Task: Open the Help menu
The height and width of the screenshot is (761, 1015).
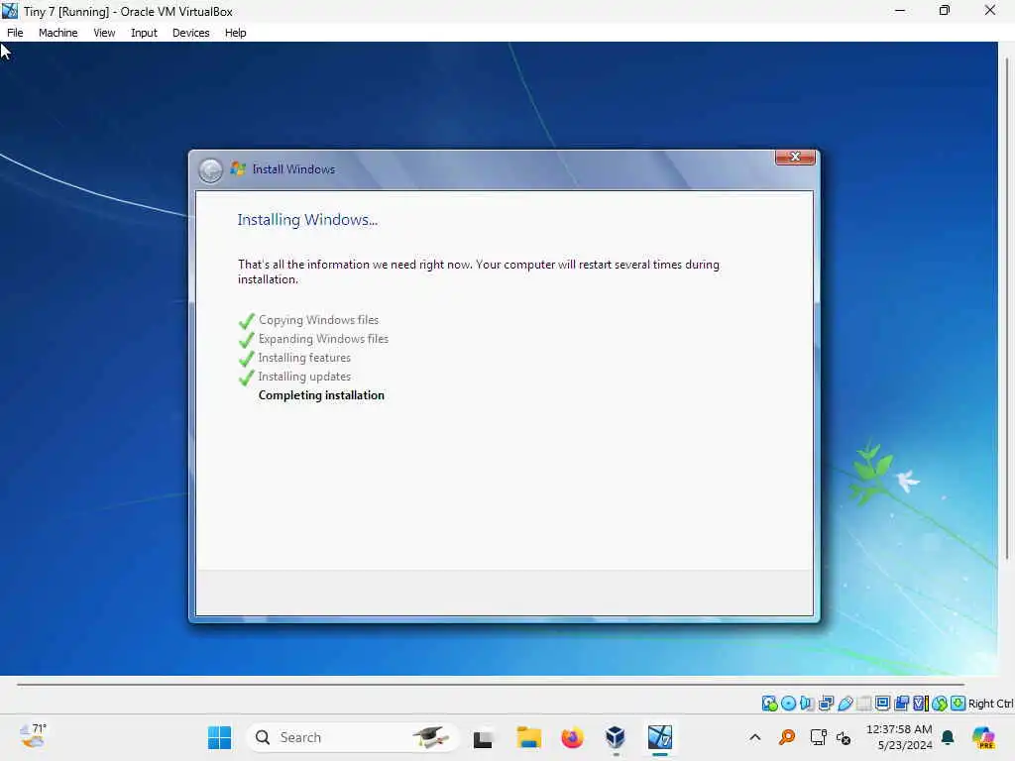Action: (x=236, y=33)
